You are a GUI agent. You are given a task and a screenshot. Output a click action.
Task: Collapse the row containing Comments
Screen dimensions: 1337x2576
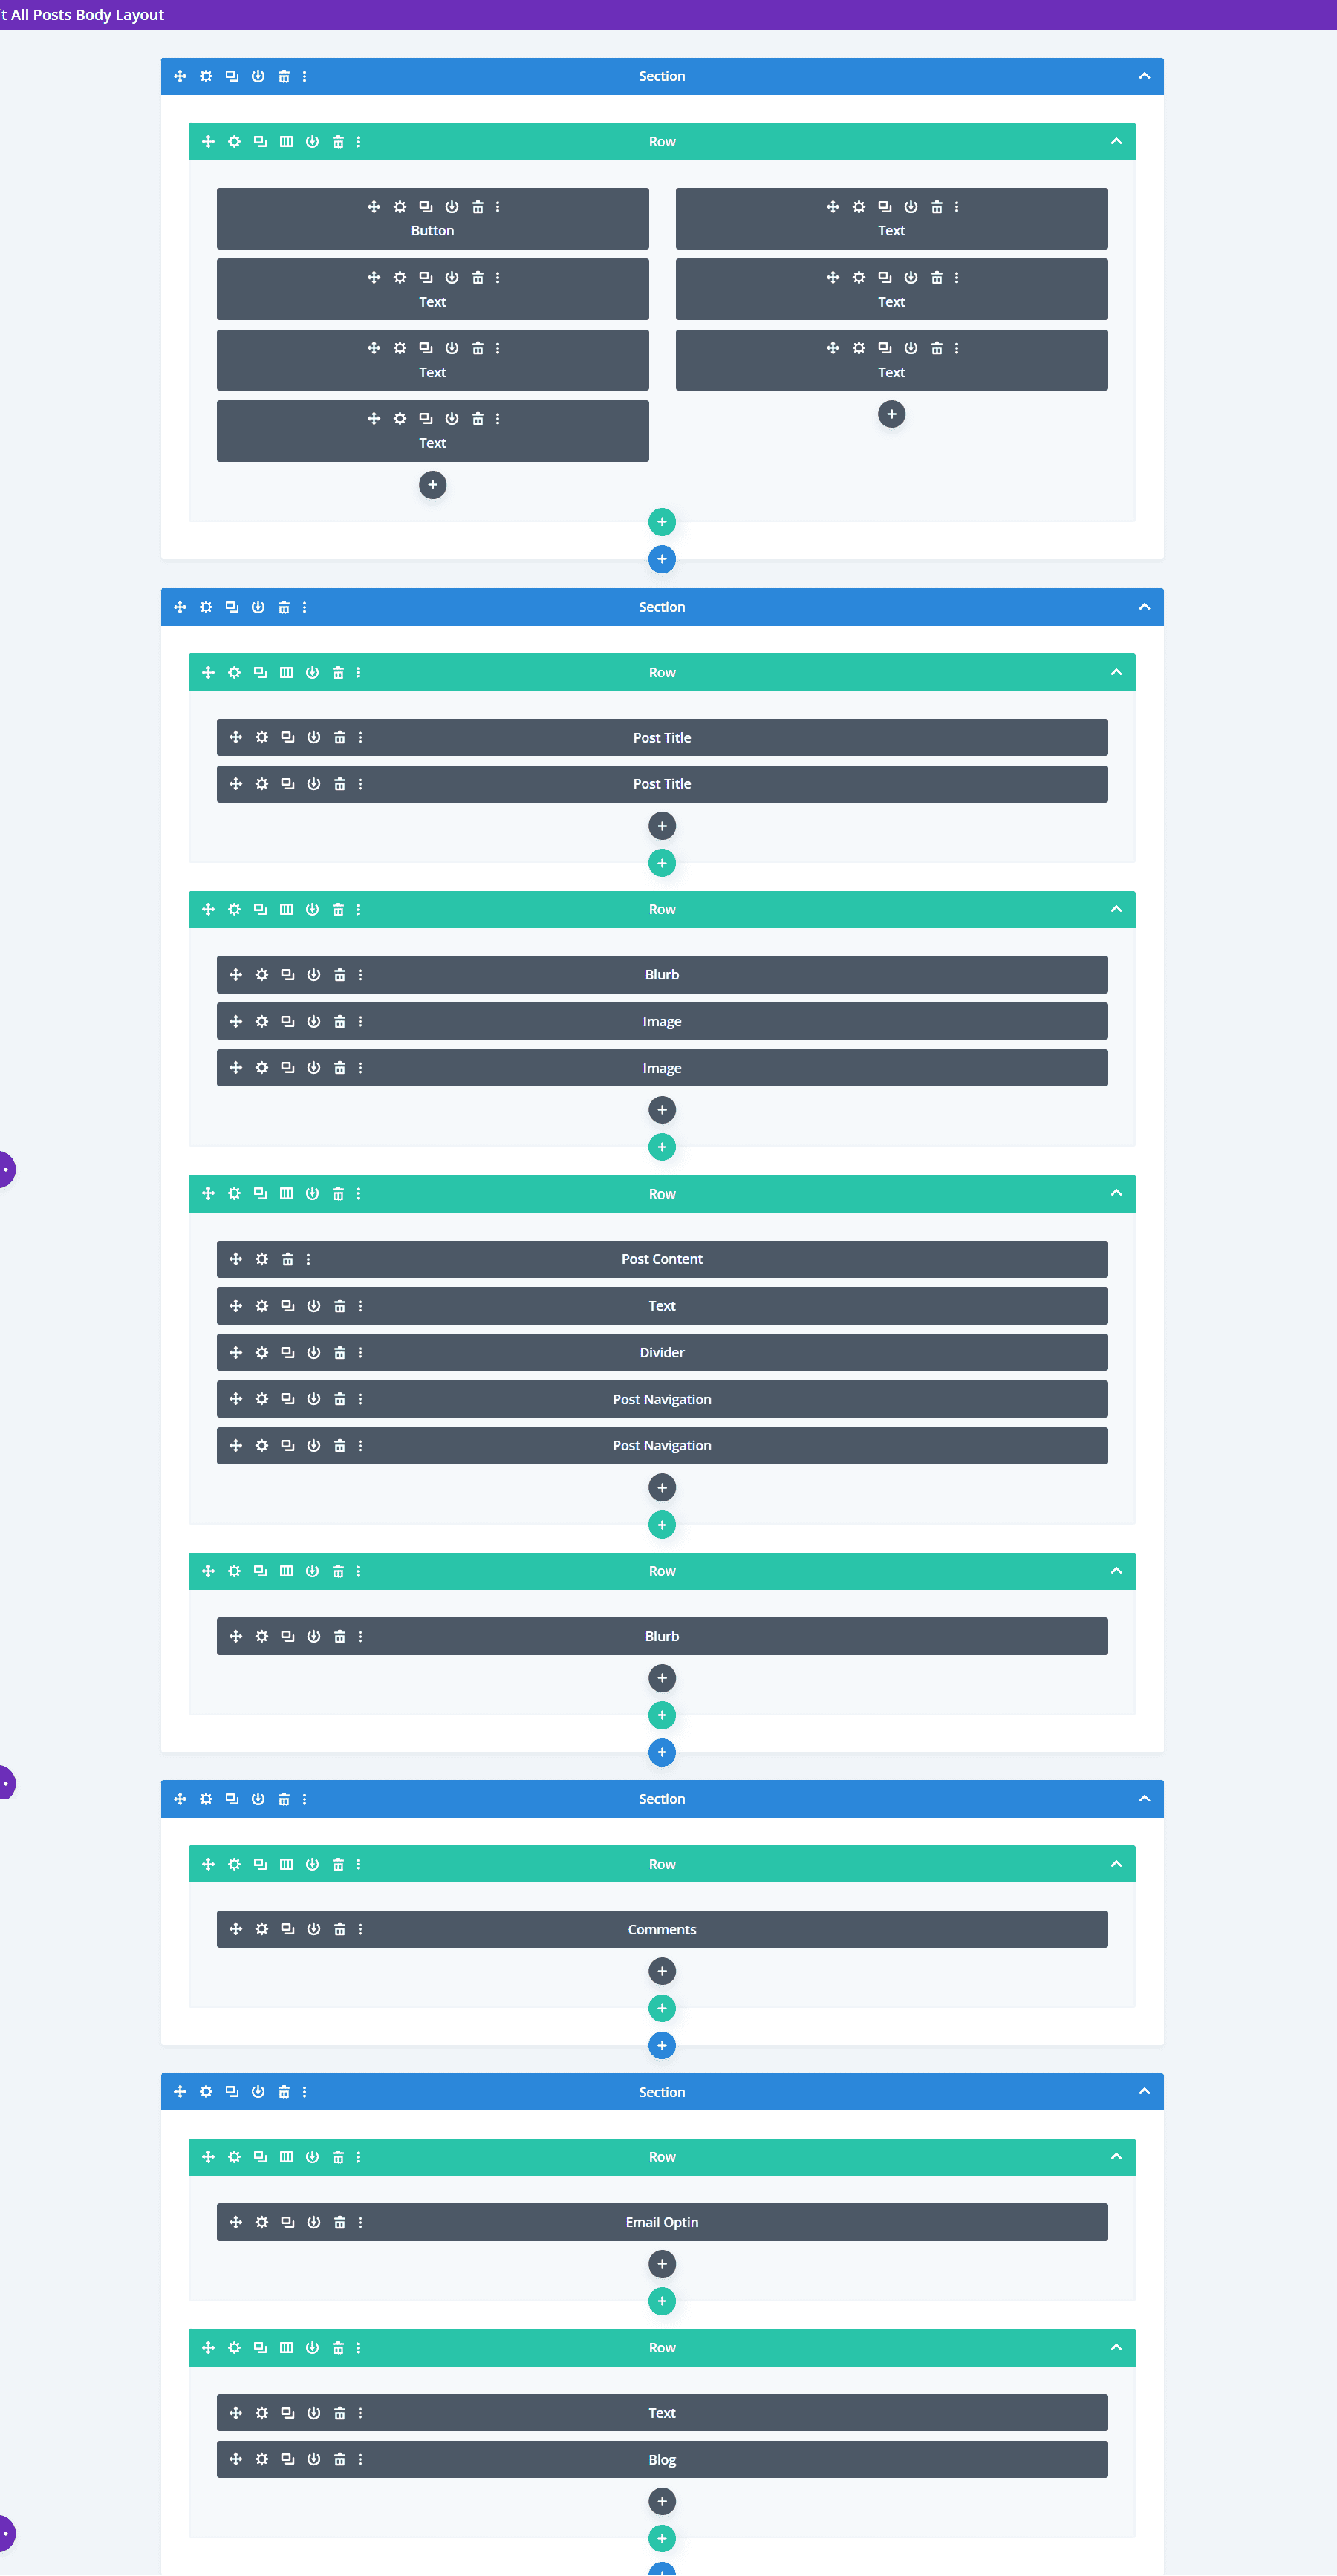point(1116,1864)
